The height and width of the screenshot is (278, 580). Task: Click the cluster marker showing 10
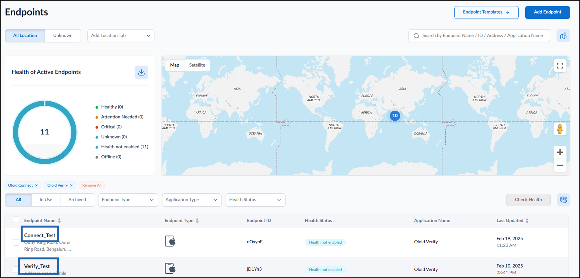[x=395, y=115]
